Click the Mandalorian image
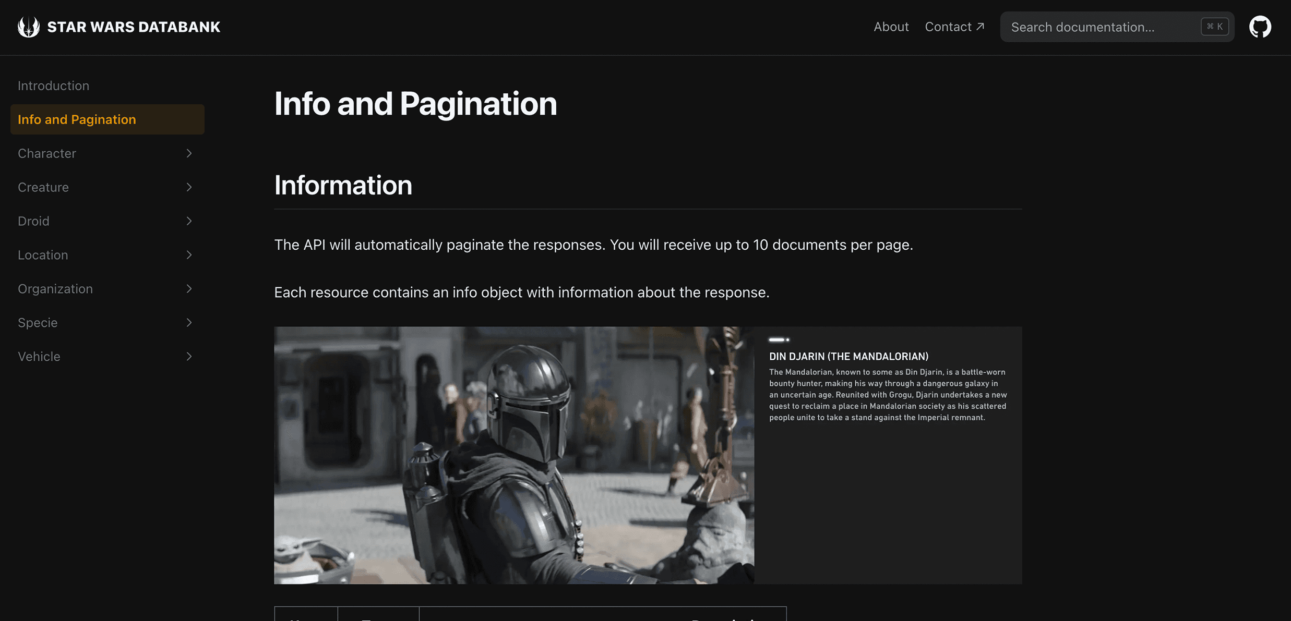This screenshot has width=1291, height=621. 514,455
